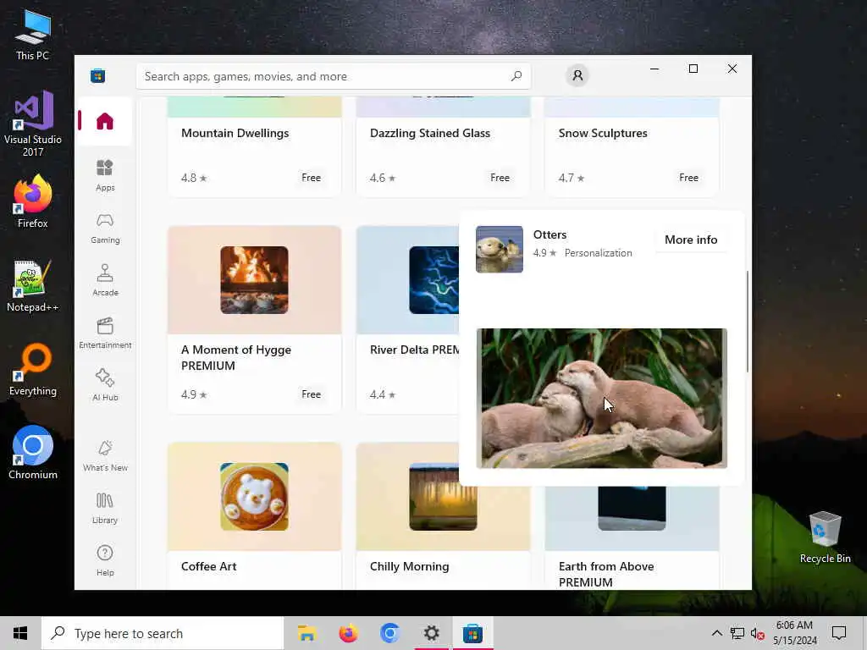Click the otters screenshot preview image
Screen dimensions: 867x650
[602, 398]
